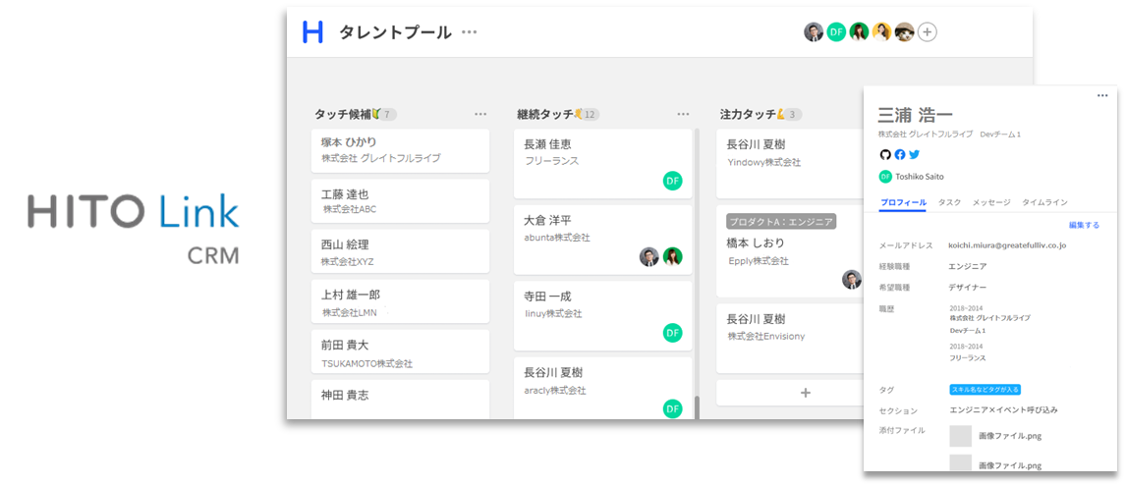
Task: Open 西山 絵理 card
Action: pos(400,251)
